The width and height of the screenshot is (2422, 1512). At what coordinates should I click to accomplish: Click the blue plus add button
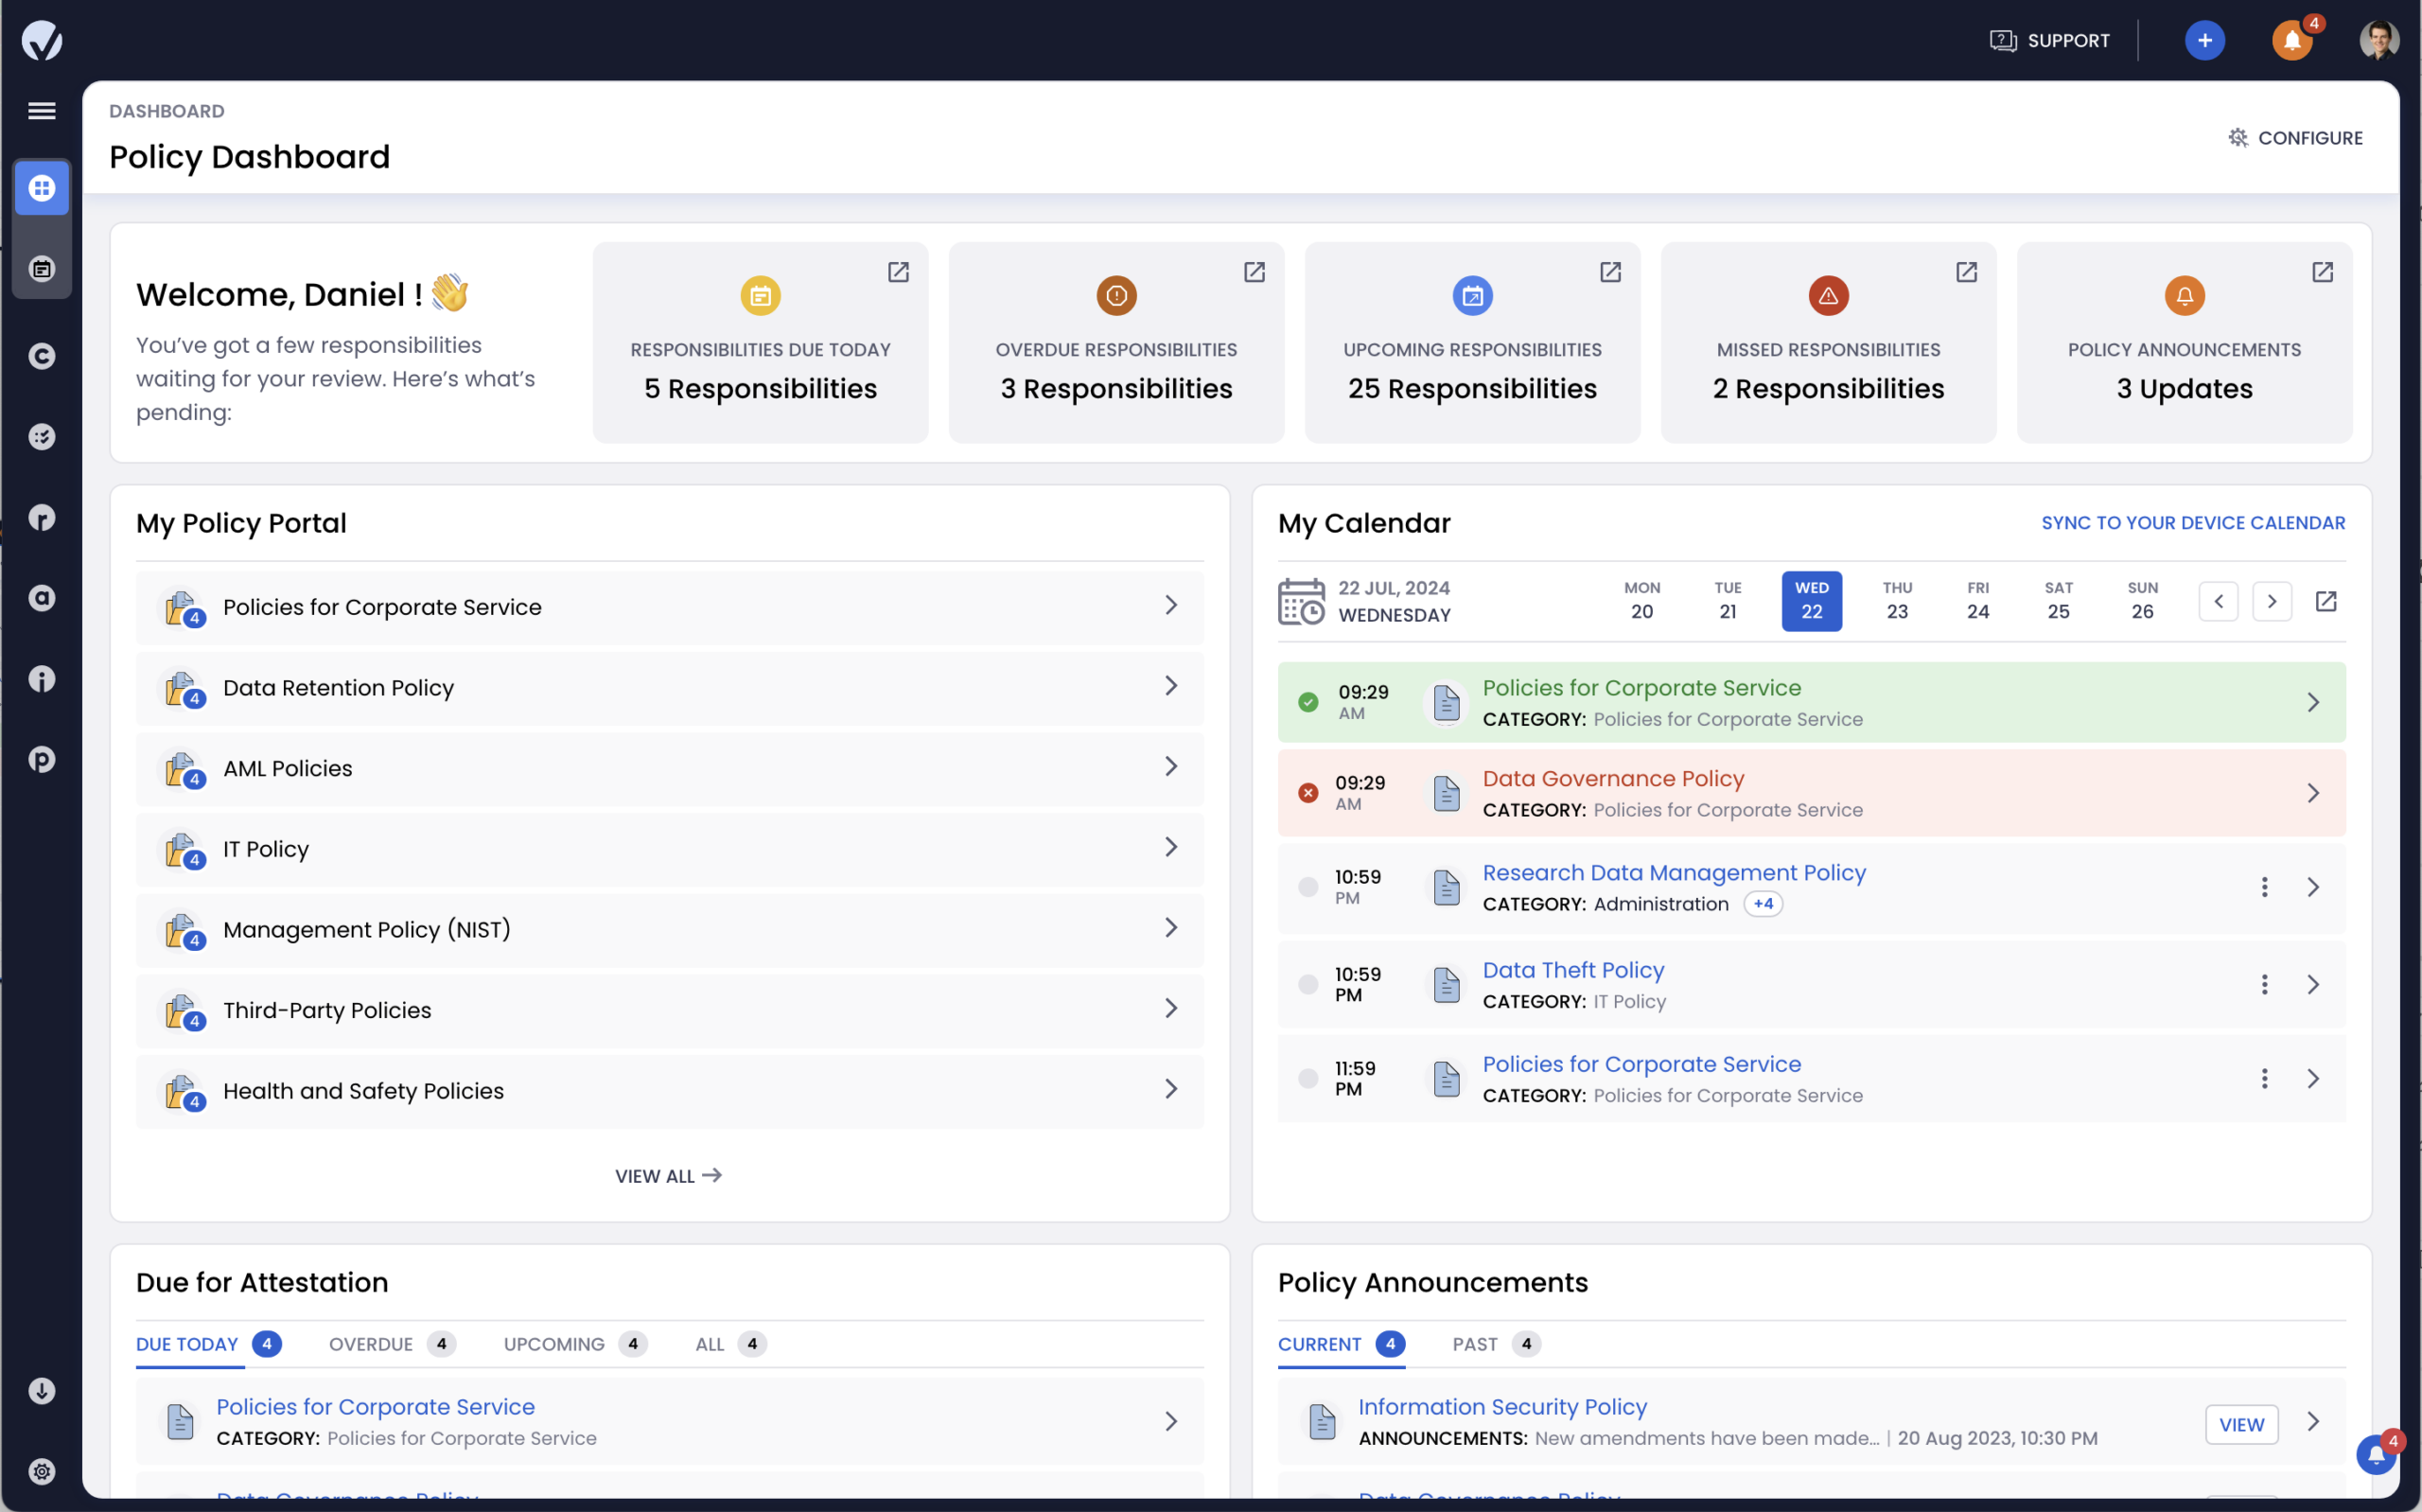tap(2204, 40)
